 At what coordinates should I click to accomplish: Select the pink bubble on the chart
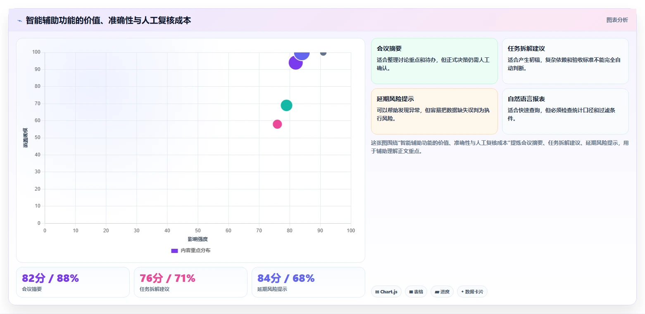click(277, 124)
